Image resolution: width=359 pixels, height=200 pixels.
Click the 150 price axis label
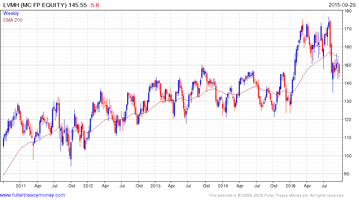(348, 65)
